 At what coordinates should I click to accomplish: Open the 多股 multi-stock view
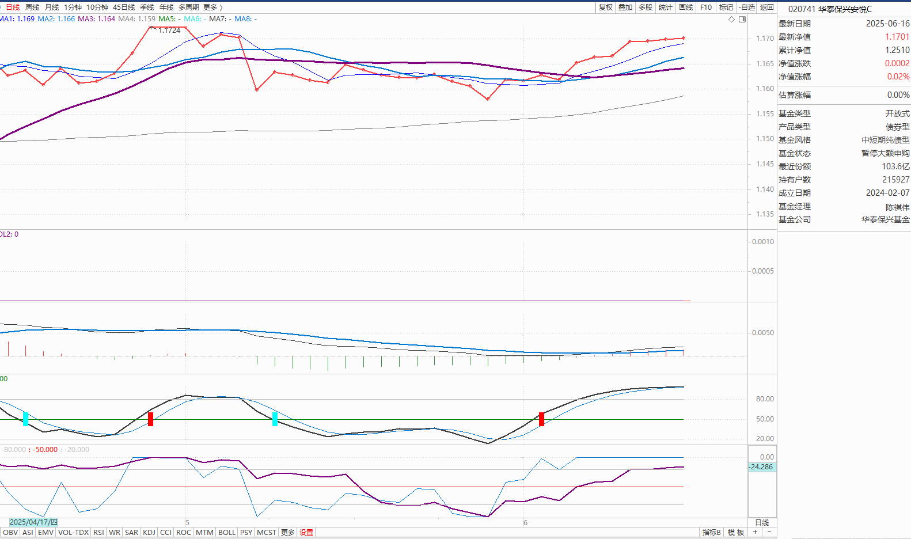click(x=646, y=7)
